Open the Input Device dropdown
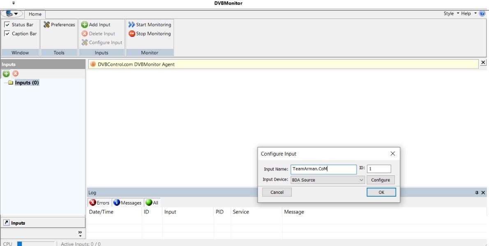 pyautogui.click(x=361, y=180)
